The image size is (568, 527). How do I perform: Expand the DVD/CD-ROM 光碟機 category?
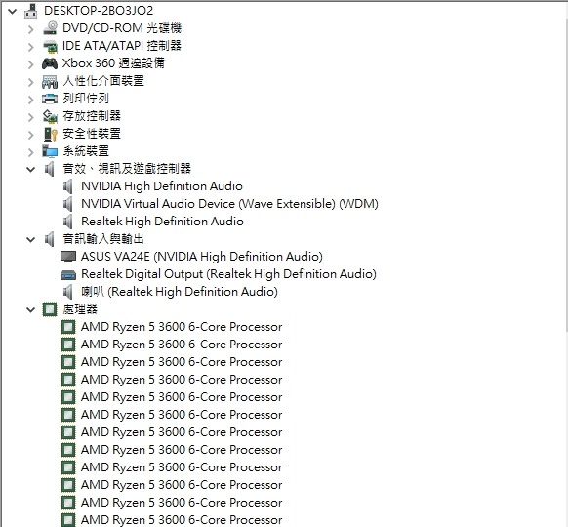coord(31,29)
